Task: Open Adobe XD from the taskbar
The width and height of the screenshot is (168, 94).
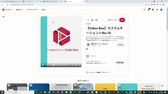Action: point(84,92)
